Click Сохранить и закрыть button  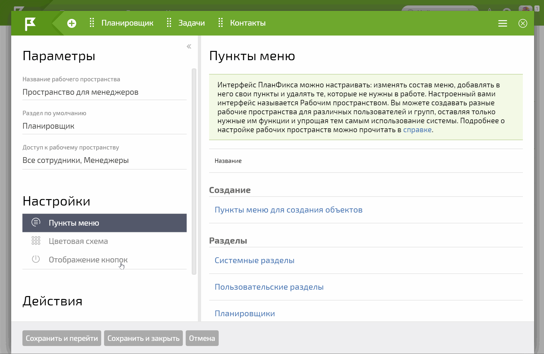tap(143, 338)
